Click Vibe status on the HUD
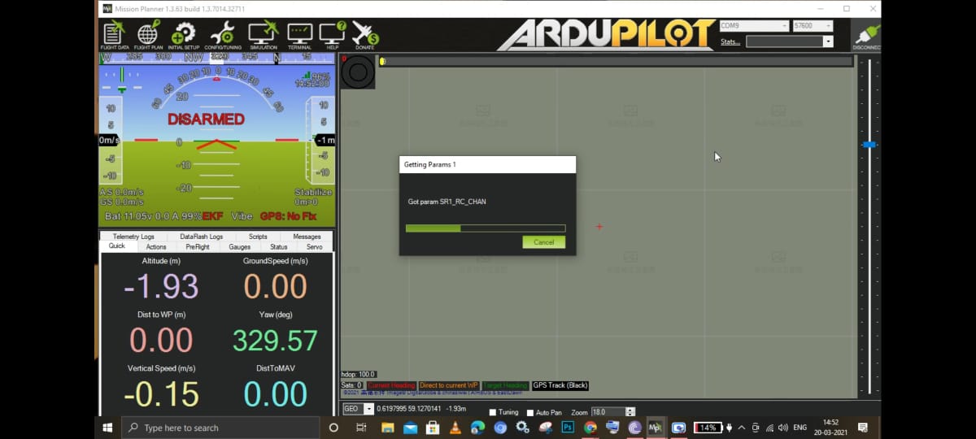Screen dimensions: 976x439 tap(242, 216)
